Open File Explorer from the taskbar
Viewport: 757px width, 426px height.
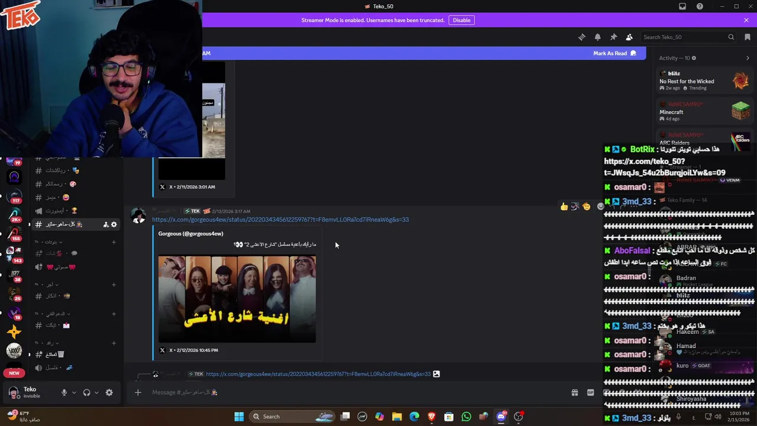click(397, 417)
